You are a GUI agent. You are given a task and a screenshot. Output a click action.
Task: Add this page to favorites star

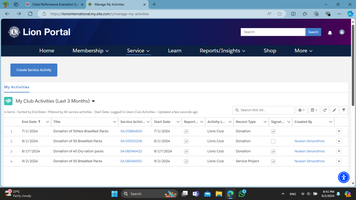pyautogui.click(x=280, y=14)
